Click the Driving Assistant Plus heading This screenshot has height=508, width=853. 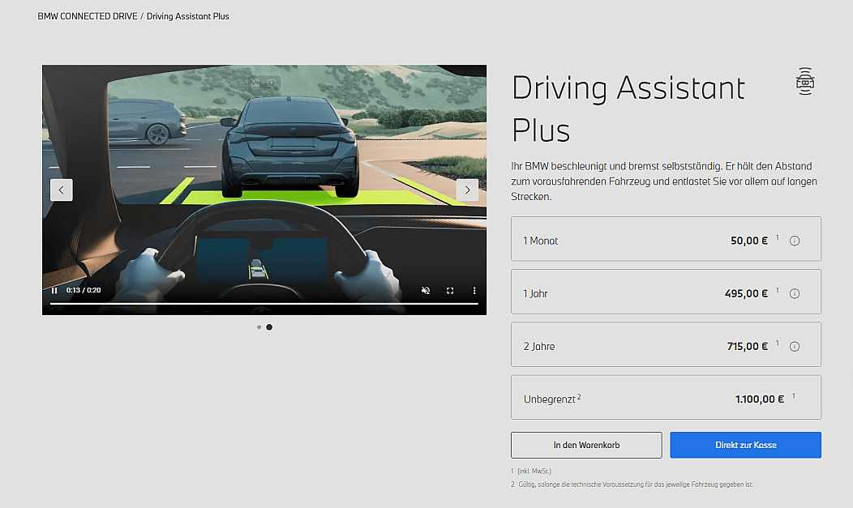tap(628, 109)
